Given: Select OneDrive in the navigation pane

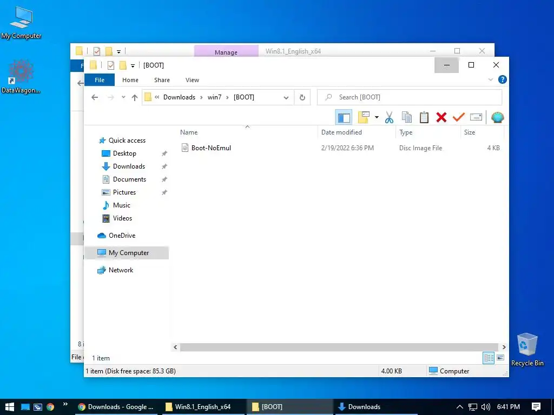Looking at the screenshot, I should point(122,236).
